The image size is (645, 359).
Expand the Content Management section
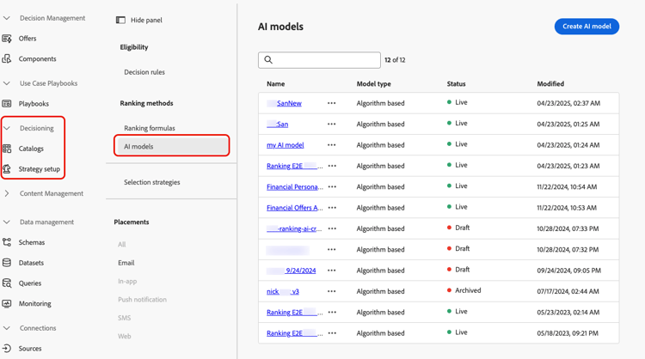7,193
